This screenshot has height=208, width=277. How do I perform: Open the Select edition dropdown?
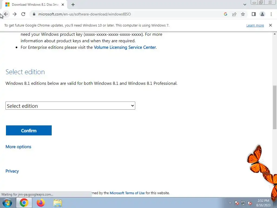[70, 106]
